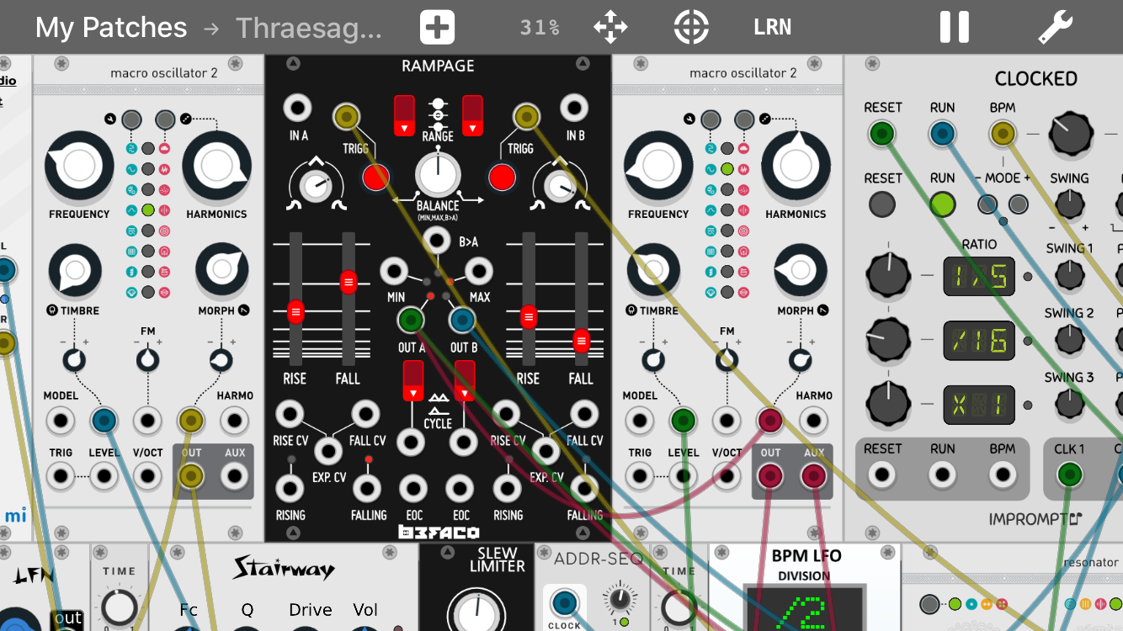Flip the left red RANGE switch on Rampage
Screen dimensions: 1123x631
tap(405, 115)
